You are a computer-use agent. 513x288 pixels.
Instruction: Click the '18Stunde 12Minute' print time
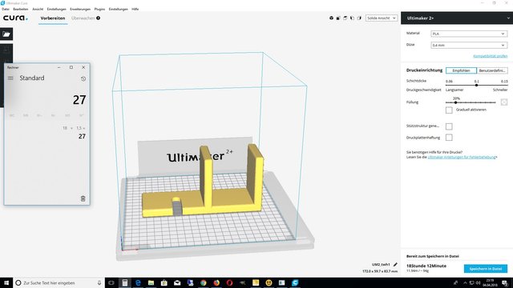[426, 266]
